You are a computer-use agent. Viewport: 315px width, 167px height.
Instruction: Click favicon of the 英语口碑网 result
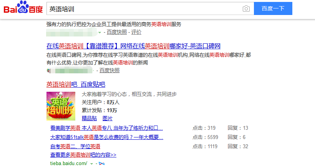click(x=48, y=71)
